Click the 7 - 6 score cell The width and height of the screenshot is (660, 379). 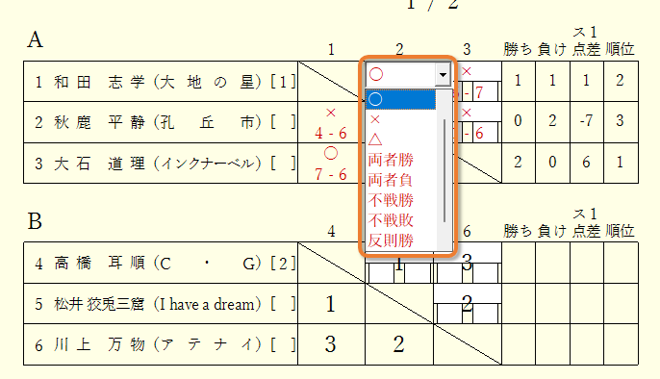(x=331, y=174)
